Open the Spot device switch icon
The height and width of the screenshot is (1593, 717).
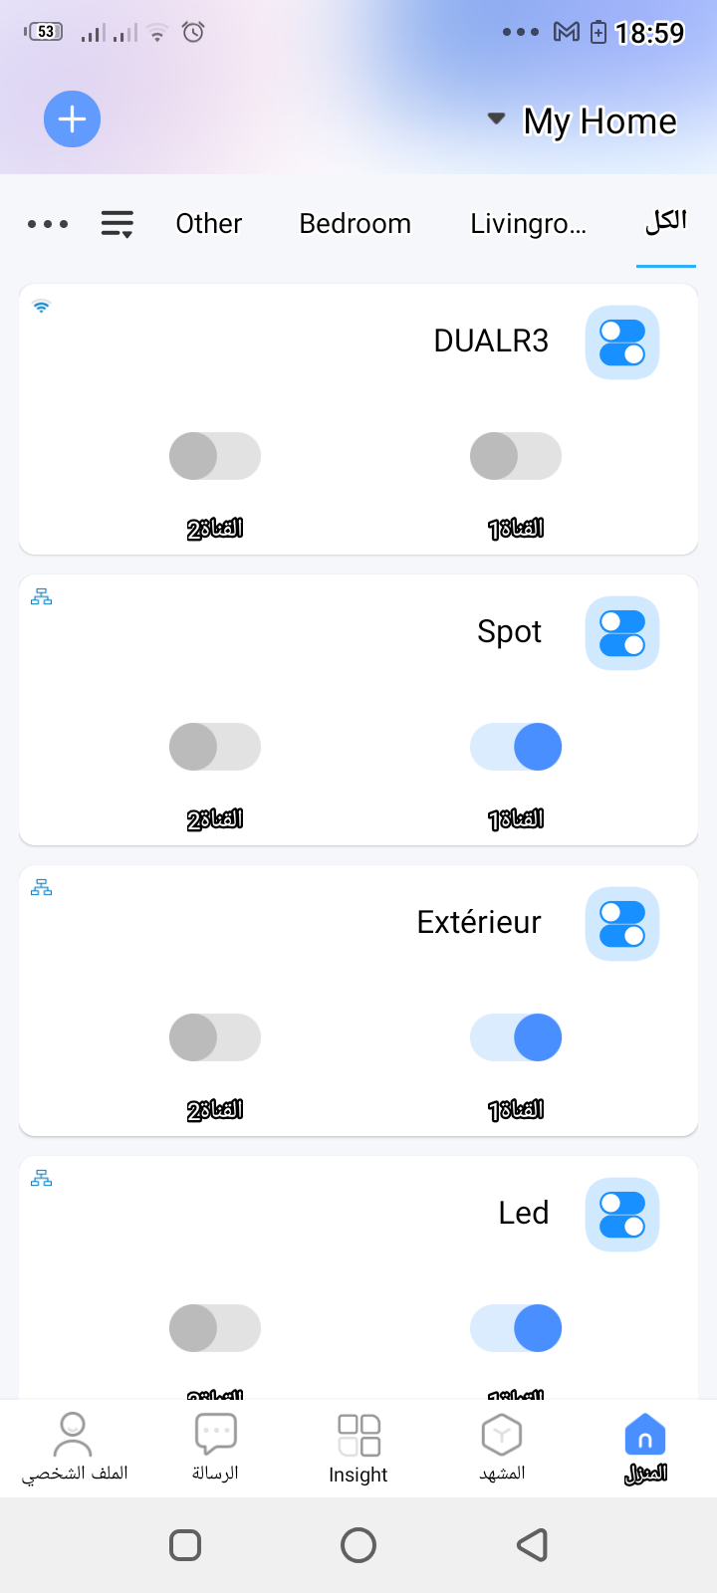point(622,633)
